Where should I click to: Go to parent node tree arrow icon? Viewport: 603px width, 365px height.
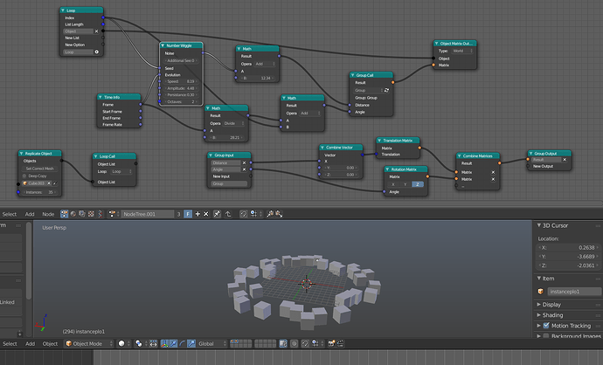[228, 214]
